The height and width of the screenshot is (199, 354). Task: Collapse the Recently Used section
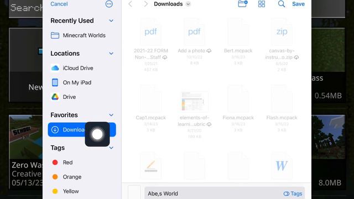111,21
